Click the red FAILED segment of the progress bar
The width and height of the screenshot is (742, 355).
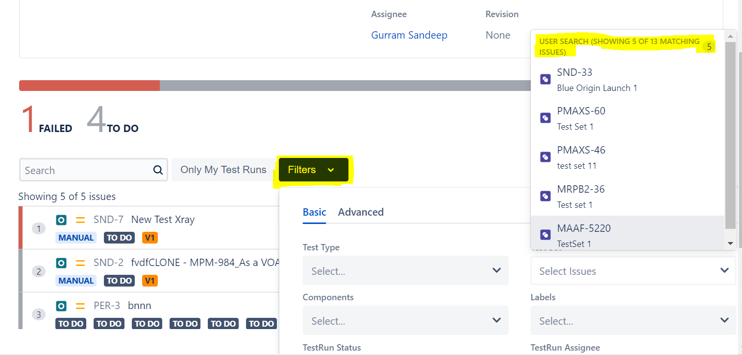pyautogui.click(x=88, y=85)
